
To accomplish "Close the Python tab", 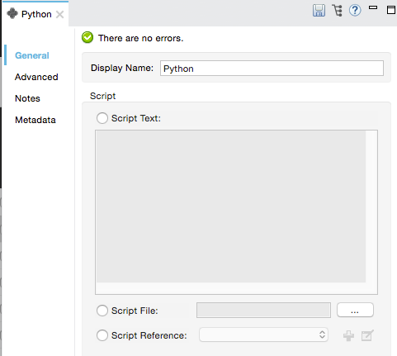I will point(59,14).
